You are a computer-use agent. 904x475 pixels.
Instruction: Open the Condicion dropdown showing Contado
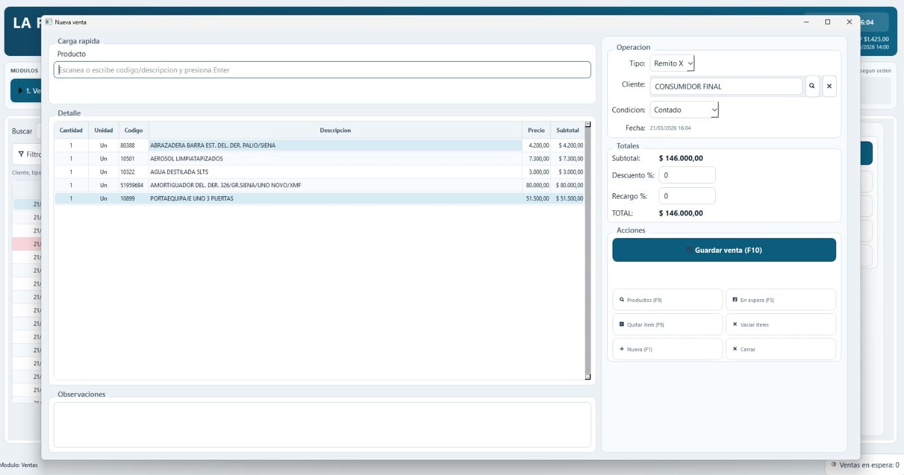(684, 110)
